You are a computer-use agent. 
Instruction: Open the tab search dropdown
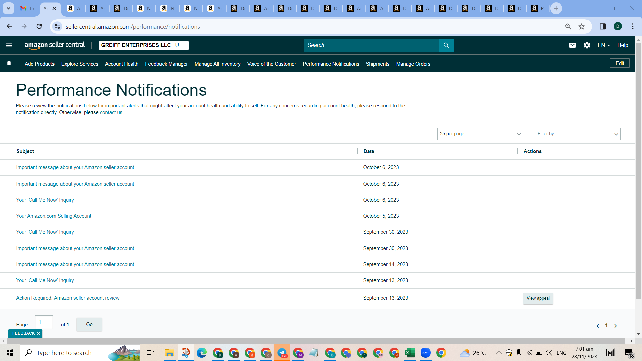tap(8, 8)
